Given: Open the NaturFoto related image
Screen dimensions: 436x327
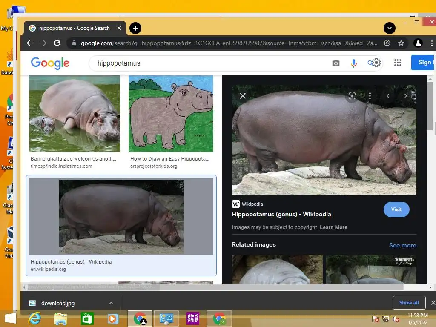Looking at the screenshot, I should [371, 269].
